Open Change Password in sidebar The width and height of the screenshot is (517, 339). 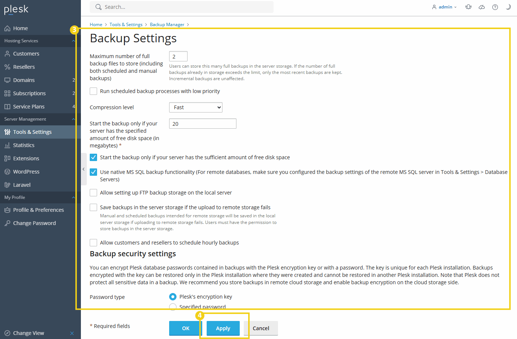35,223
